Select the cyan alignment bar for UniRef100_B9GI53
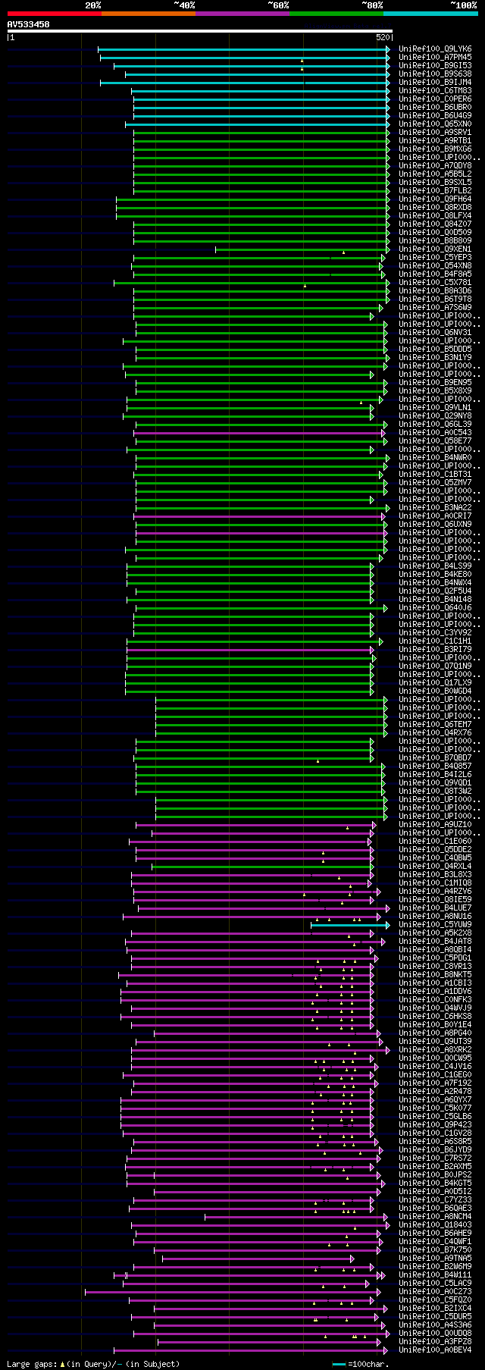 pyautogui.click(x=252, y=66)
